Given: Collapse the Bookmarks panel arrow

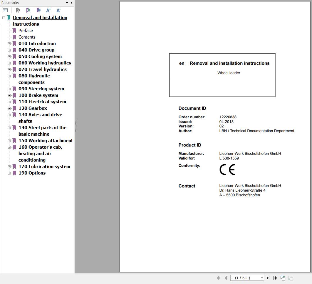Looking at the screenshot, I should tap(71, 3).
